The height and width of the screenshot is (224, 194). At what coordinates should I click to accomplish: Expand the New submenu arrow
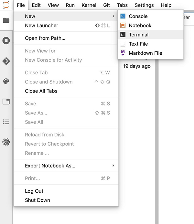113,16
